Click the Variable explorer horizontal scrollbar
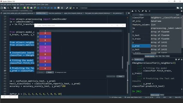183x103 pixels. [x=145, y=54]
